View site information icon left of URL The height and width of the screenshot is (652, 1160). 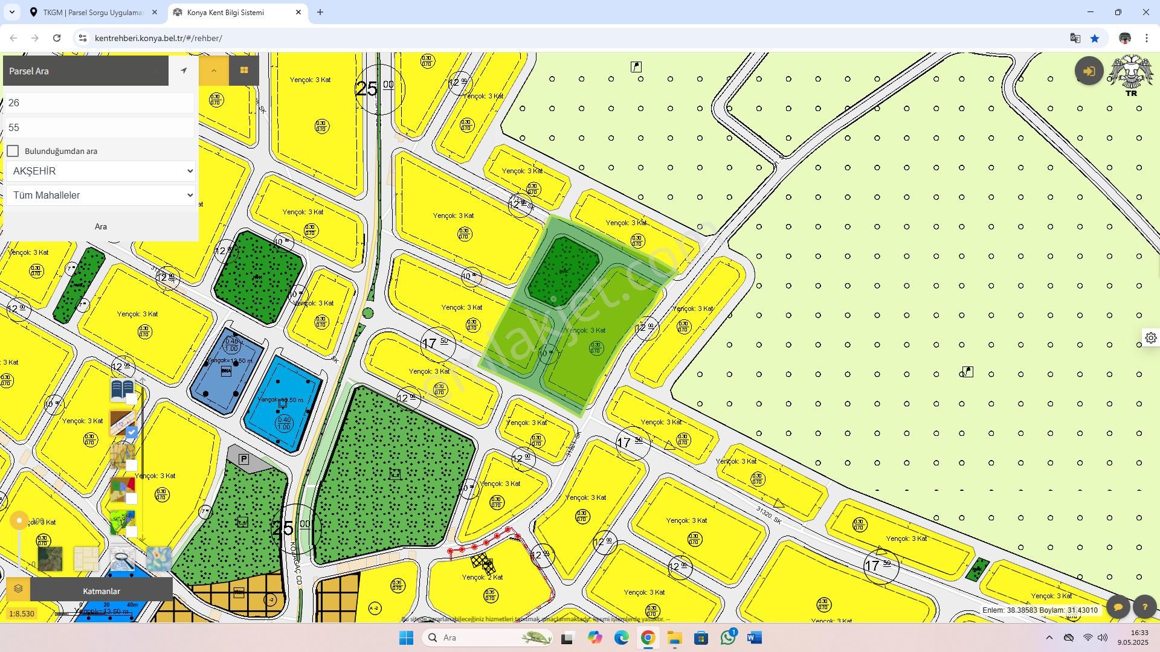point(83,38)
